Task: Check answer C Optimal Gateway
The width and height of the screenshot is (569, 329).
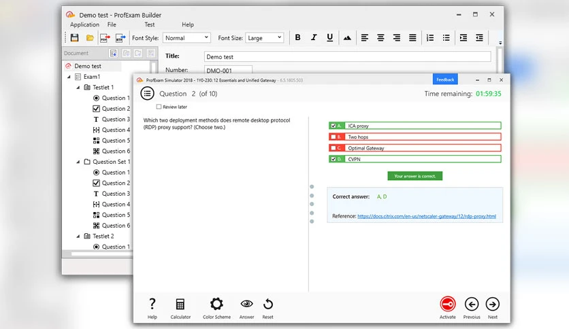Action: coord(333,148)
